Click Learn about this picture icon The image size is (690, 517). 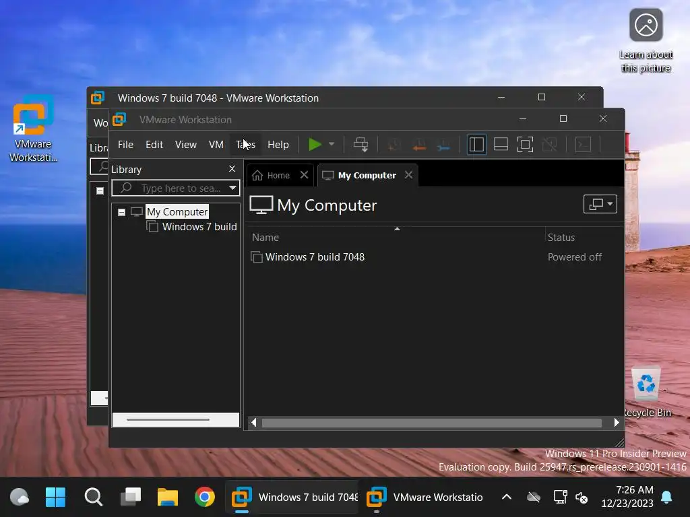pyautogui.click(x=646, y=40)
